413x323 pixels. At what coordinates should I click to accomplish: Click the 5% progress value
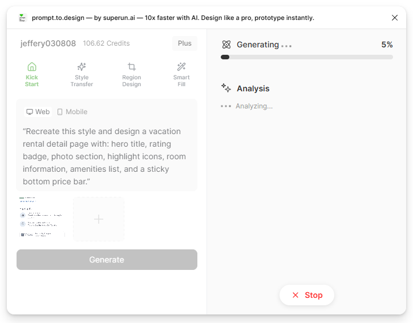(387, 45)
